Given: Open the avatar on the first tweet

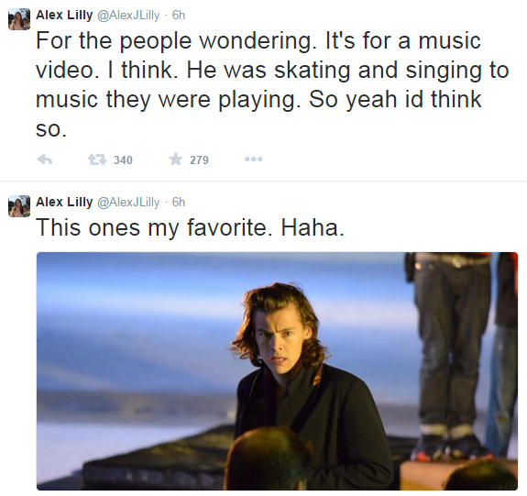Looking at the screenshot, I should (19, 19).
